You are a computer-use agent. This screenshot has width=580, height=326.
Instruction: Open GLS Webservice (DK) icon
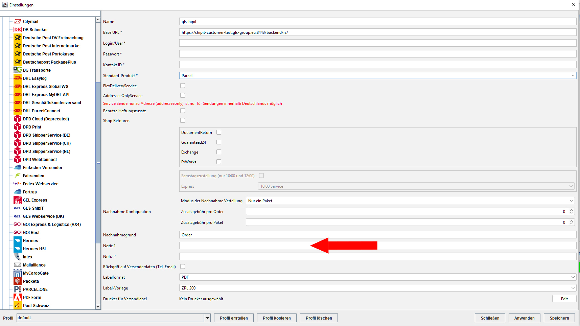(x=18, y=216)
